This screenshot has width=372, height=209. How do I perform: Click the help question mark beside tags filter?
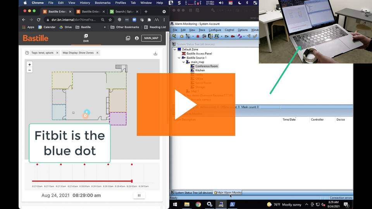click(x=27, y=53)
